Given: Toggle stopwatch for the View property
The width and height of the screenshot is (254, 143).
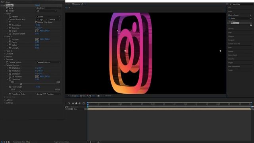Looking at the screenshot, I should pyautogui.click(x=7, y=8).
